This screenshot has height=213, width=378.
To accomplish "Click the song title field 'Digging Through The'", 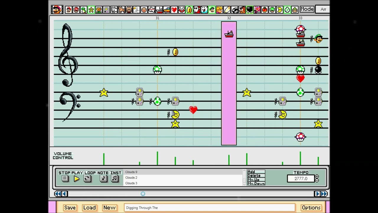I will [x=210, y=208].
